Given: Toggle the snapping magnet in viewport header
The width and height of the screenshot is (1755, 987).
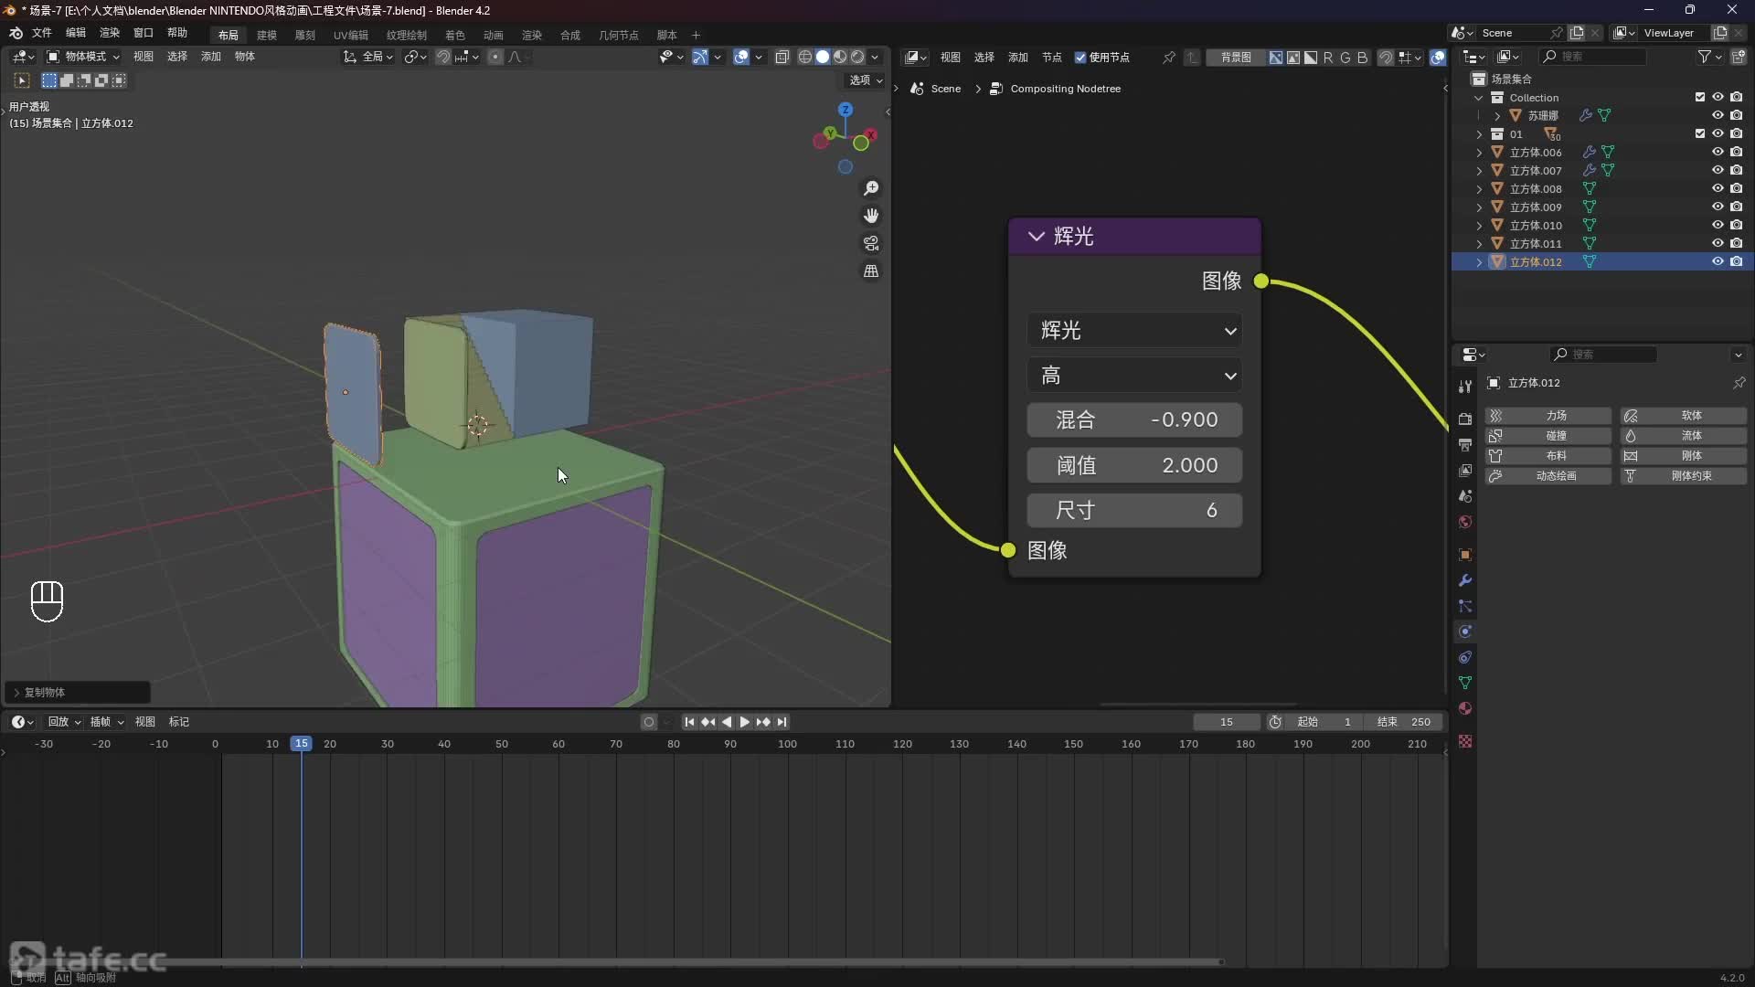Looking at the screenshot, I should coord(442,57).
